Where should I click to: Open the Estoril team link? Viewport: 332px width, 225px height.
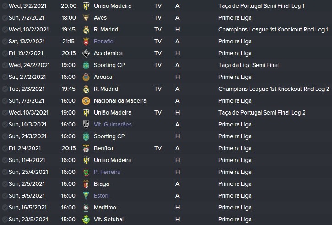point(102,196)
